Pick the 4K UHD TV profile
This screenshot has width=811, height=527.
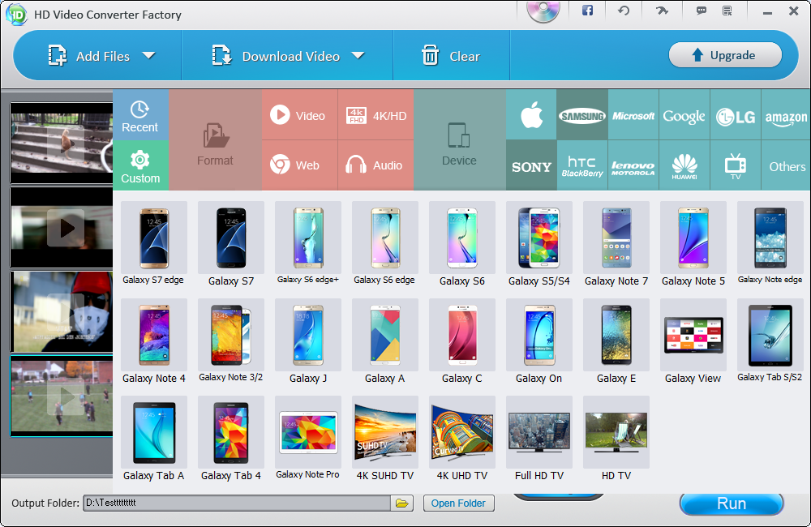pos(462,439)
